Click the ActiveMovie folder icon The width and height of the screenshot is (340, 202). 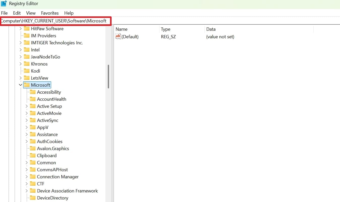point(33,113)
